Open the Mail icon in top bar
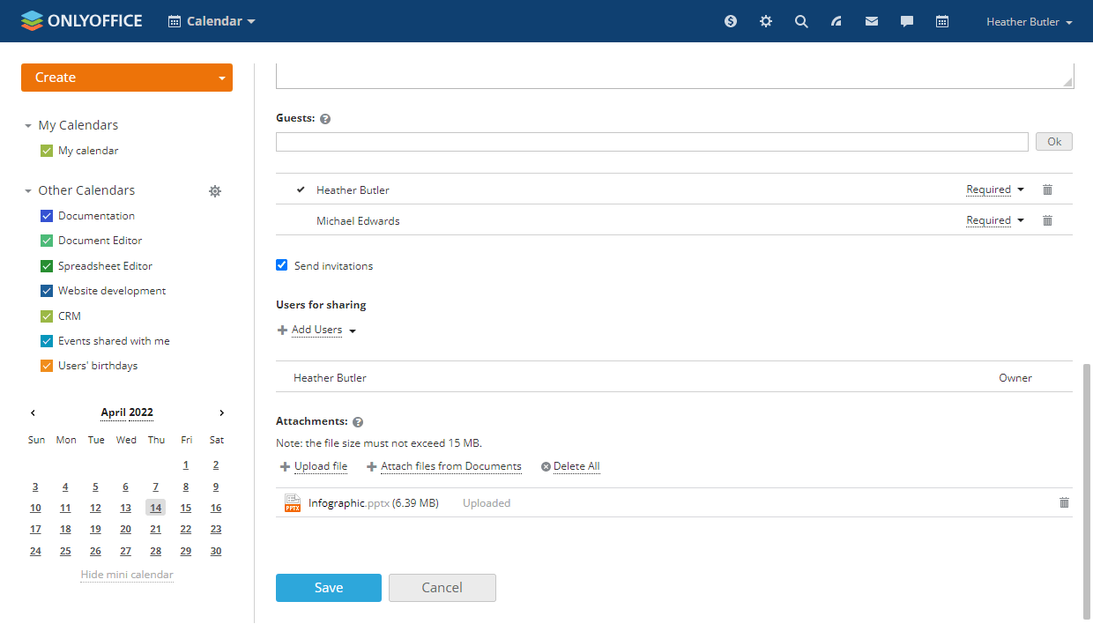The image size is (1093, 624). click(x=871, y=21)
